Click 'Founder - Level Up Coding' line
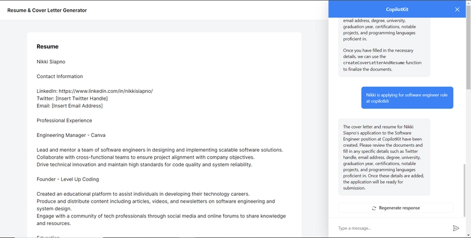Screen dimensions: 471x238 68,179
